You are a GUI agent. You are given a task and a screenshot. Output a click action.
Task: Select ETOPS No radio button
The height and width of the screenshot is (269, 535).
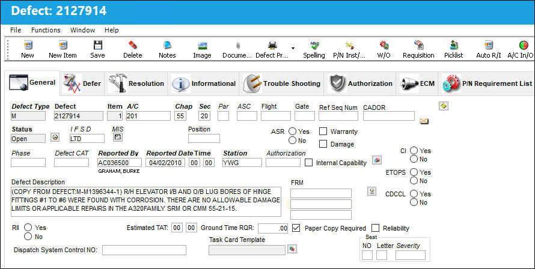(414, 181)
